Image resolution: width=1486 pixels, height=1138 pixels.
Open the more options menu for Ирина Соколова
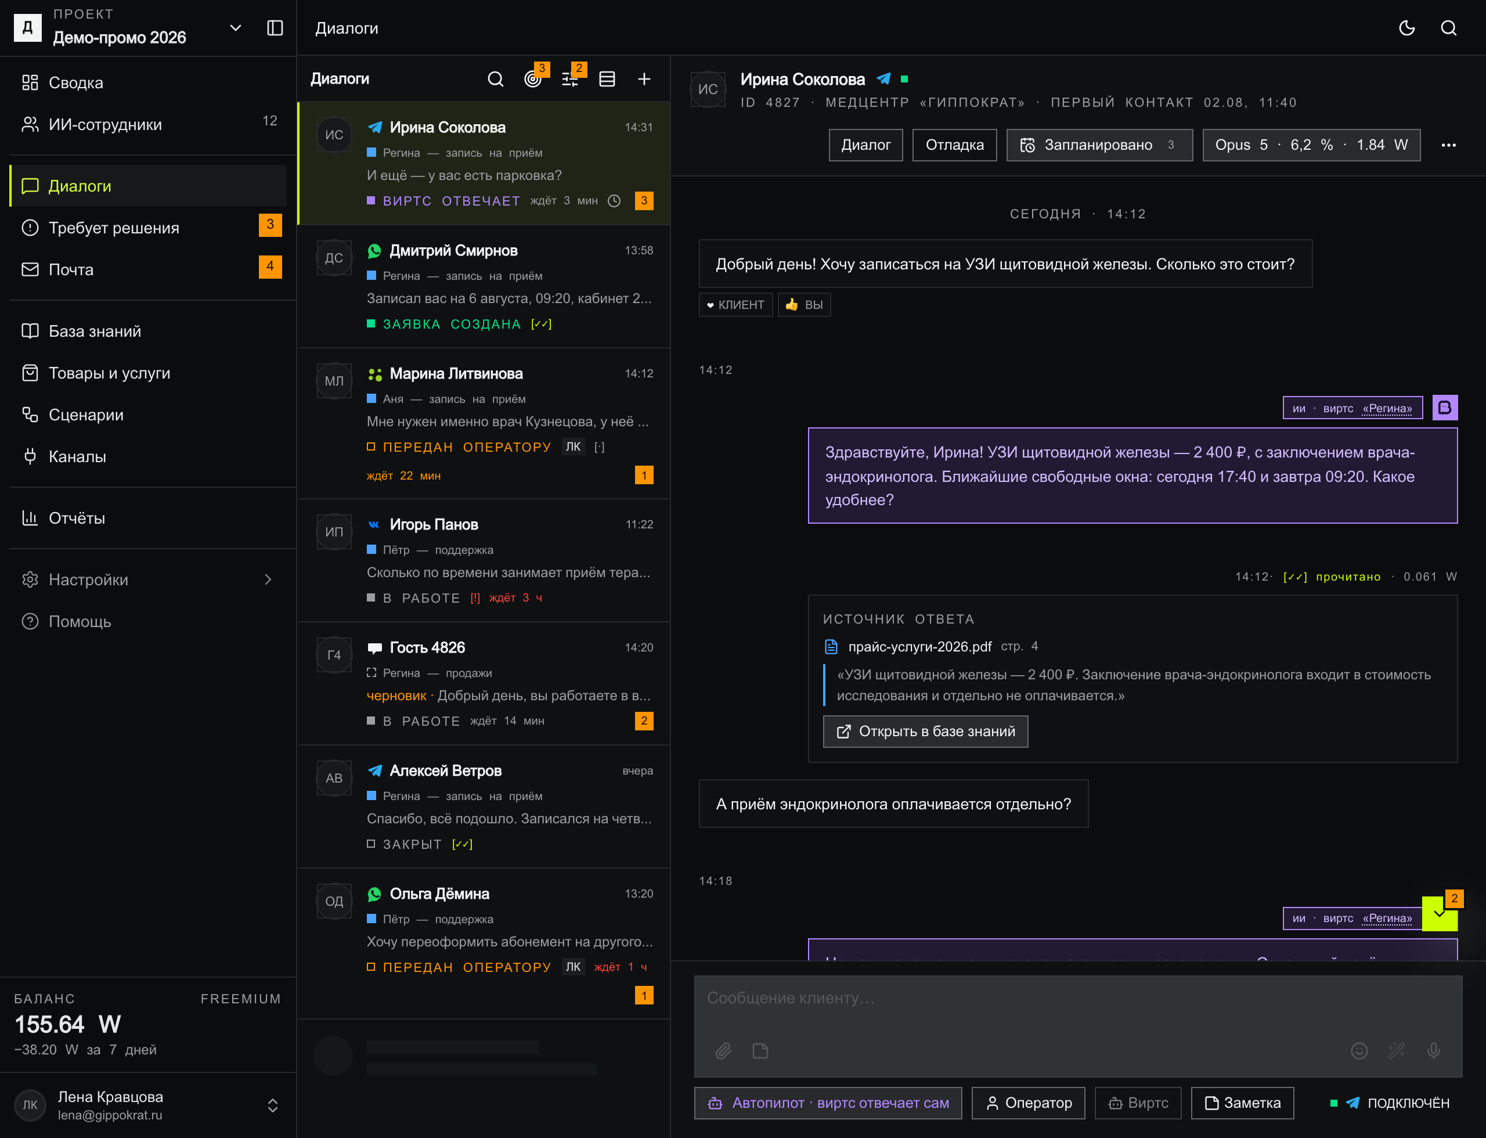[1448, 145]
